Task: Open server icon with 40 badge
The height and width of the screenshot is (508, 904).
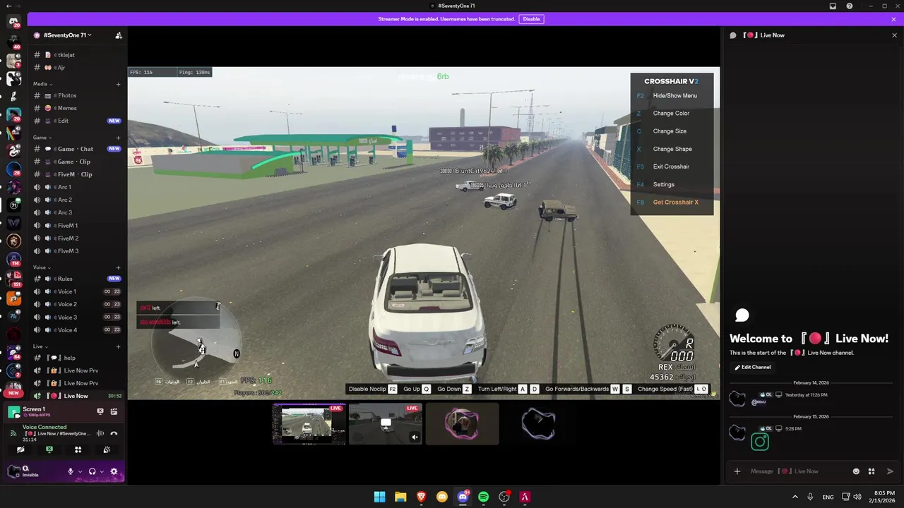Action: click(13, 42)
